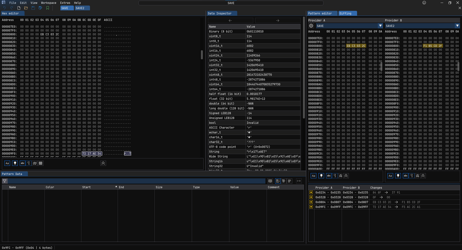Select the Diffing tab
Screen dimensions: 462x250
coord(348,13)
